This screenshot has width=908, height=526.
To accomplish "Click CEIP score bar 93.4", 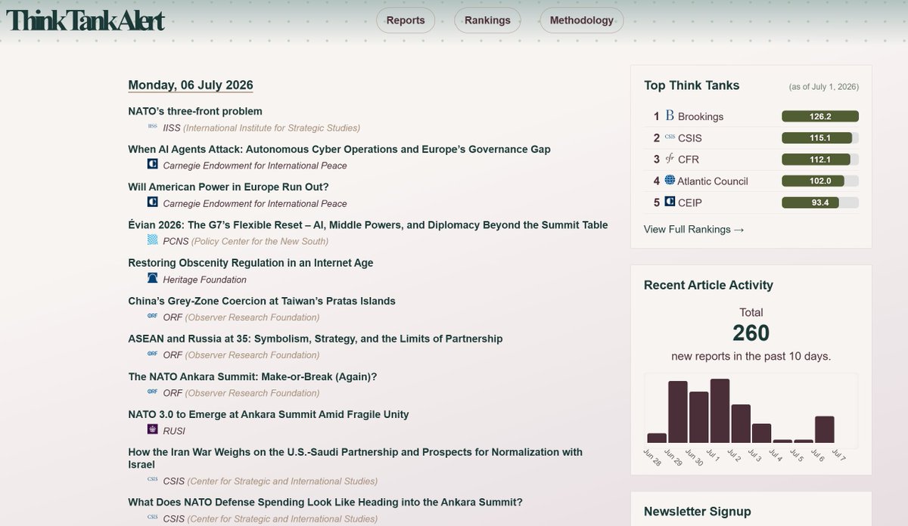I will pos(820,203).
